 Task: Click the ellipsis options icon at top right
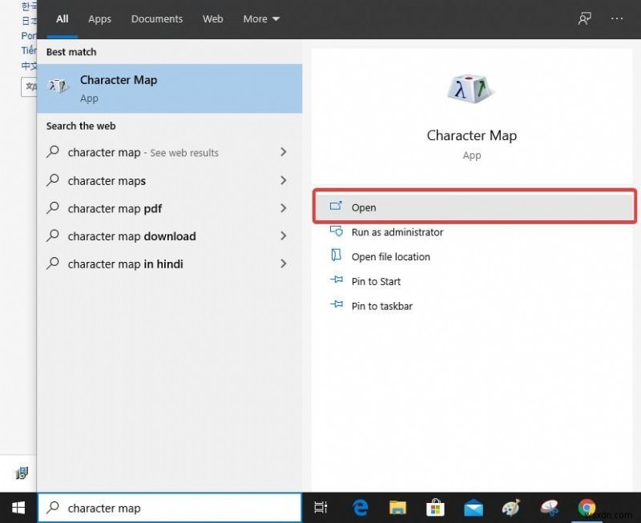(x=617, y=18)
